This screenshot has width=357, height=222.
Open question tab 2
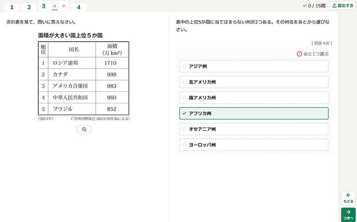click(x=29, y=7)
